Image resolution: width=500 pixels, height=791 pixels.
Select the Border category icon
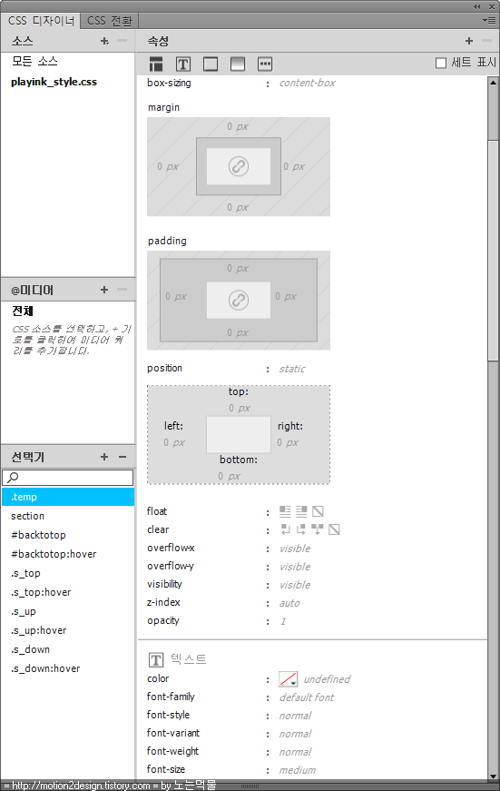click(x=211, y=64)
